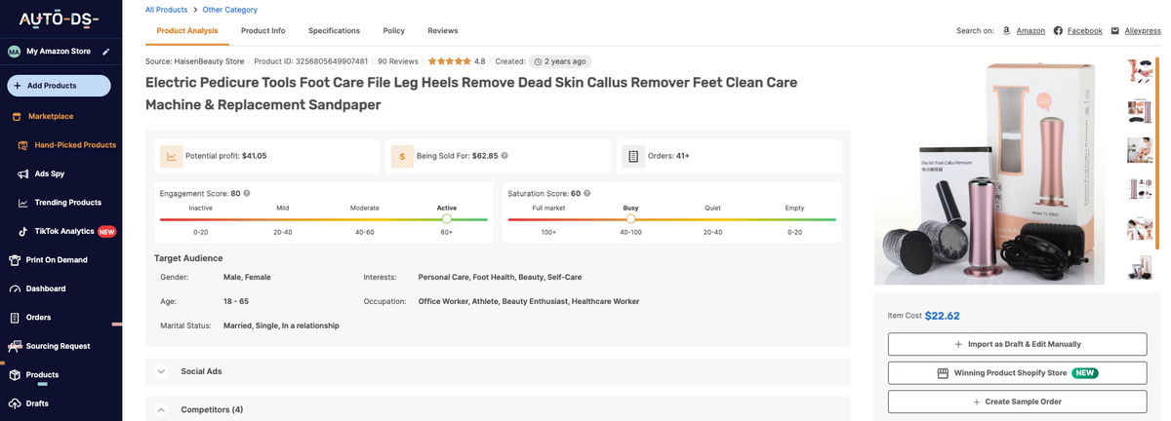Click the Aliexpress search icon
Screen dimensions: 1171x421
(1115, 30)
